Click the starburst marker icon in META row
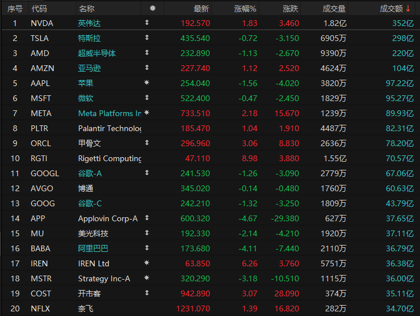Viewport: 420px width, 316px height. coord(146,113)
